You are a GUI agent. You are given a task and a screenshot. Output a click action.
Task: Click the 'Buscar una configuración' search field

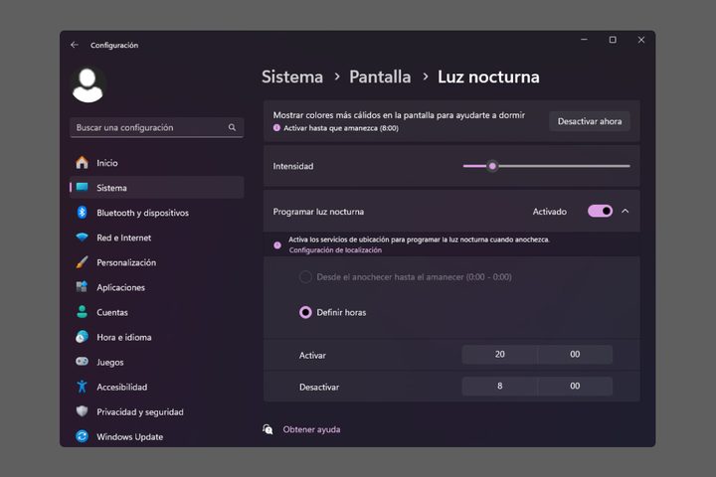157,127
